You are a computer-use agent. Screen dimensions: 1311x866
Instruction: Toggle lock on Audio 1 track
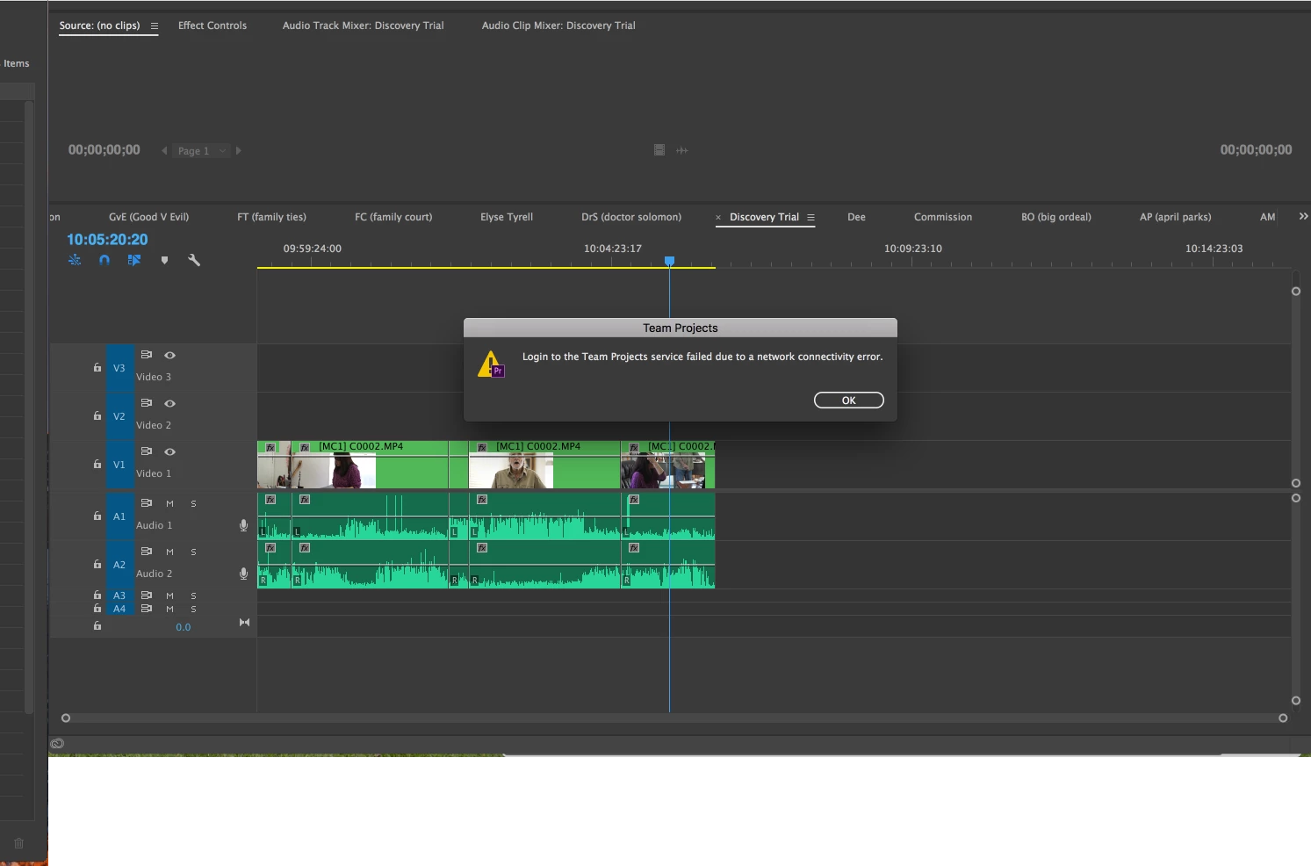[97, 516]
